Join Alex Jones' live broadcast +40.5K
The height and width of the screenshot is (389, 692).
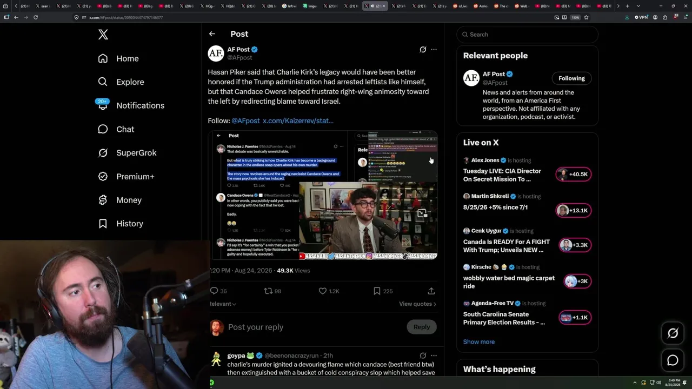click(574, 174)
